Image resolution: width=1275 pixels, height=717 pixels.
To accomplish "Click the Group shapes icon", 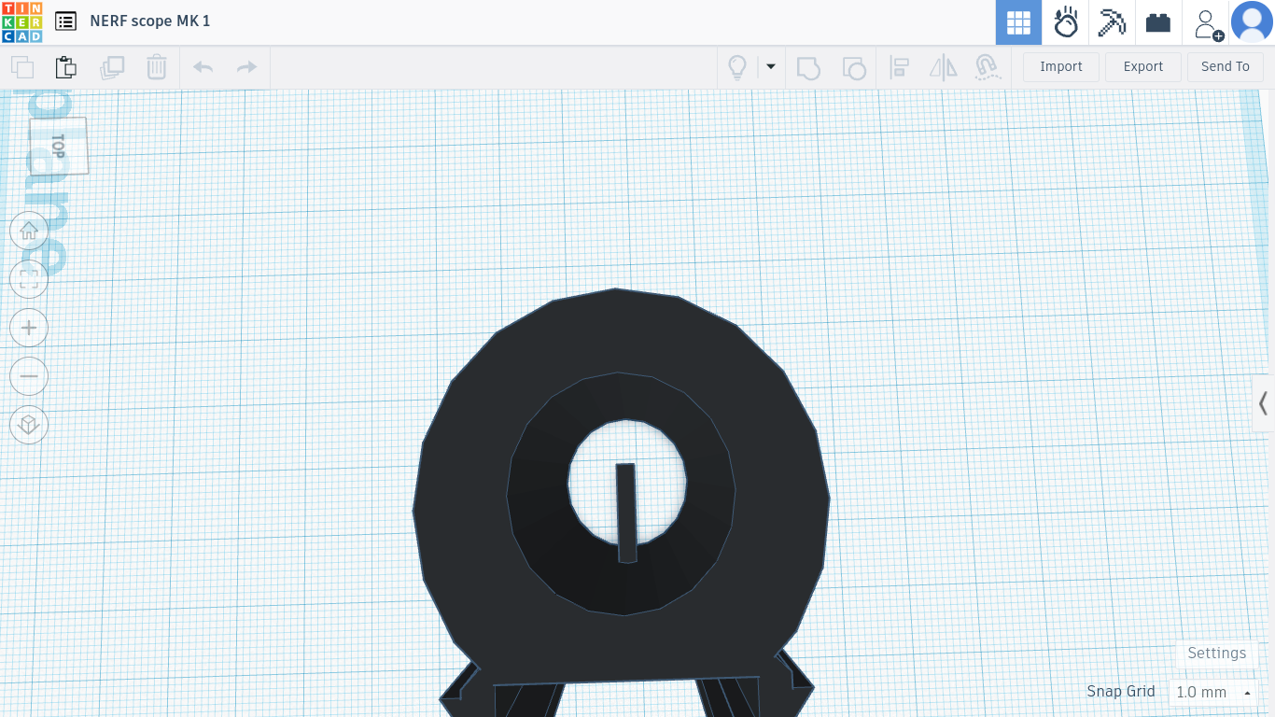I will [808, 67].
